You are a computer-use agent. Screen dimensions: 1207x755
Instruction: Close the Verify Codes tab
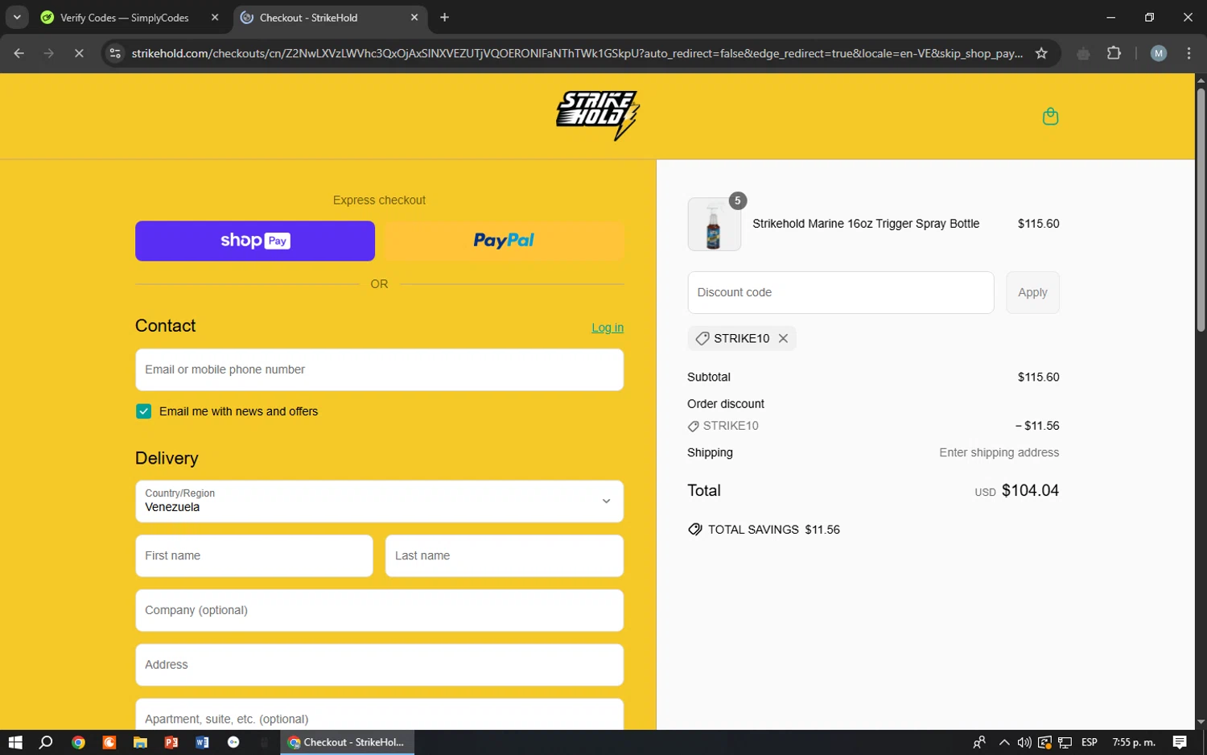215,17
